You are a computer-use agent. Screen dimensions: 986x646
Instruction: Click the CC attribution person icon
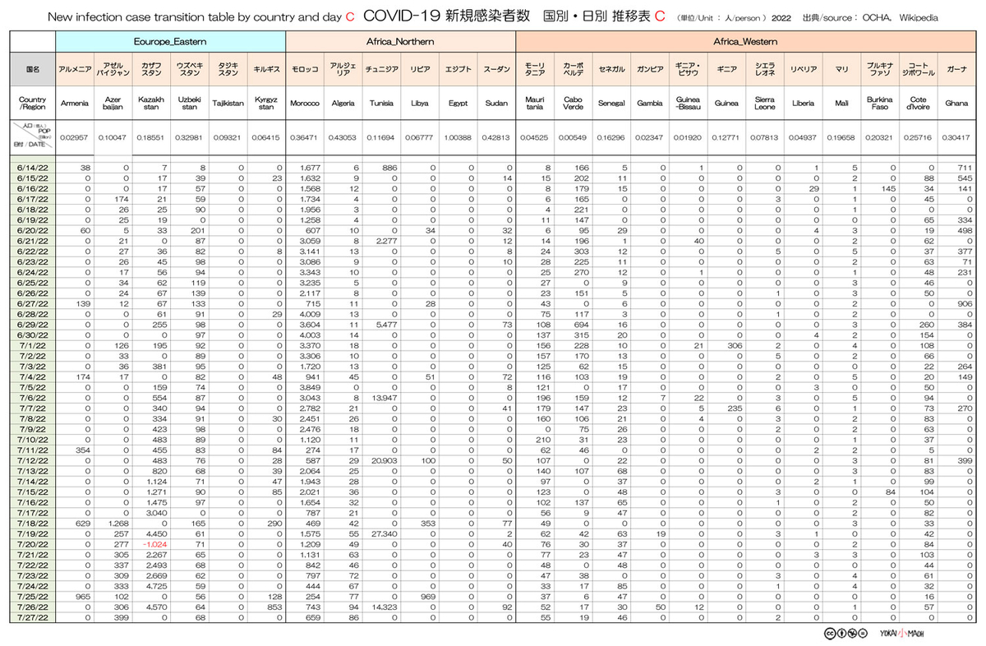840,633
